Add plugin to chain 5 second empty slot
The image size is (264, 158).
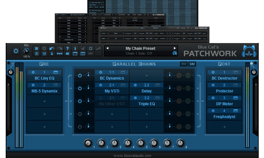147,127
